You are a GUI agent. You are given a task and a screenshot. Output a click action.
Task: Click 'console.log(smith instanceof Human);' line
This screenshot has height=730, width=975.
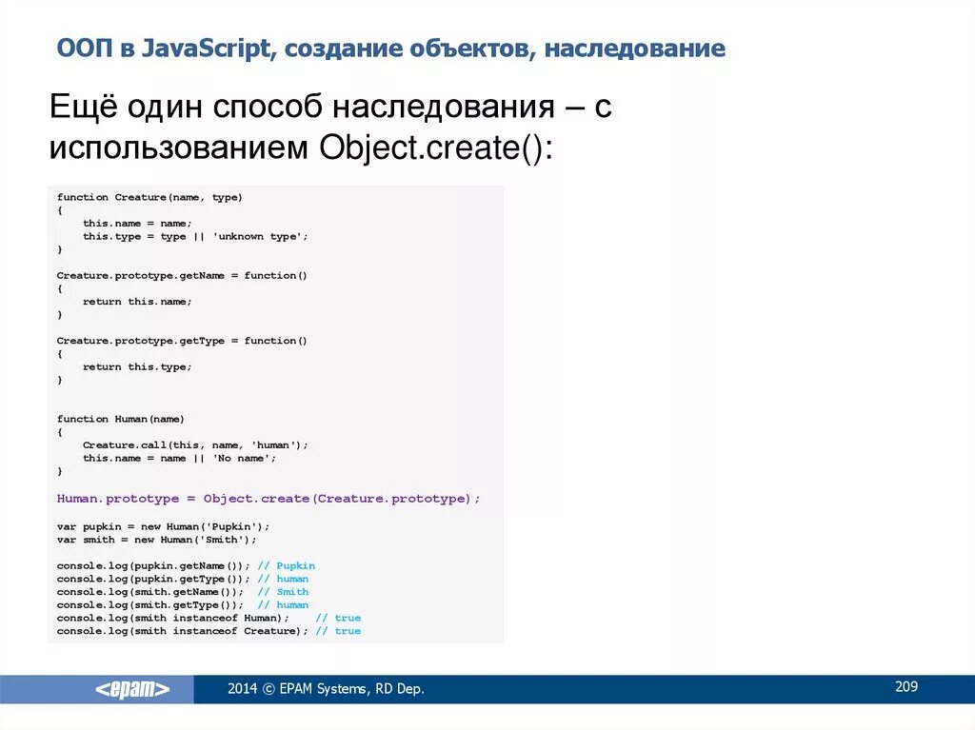(x=173, y=618)
